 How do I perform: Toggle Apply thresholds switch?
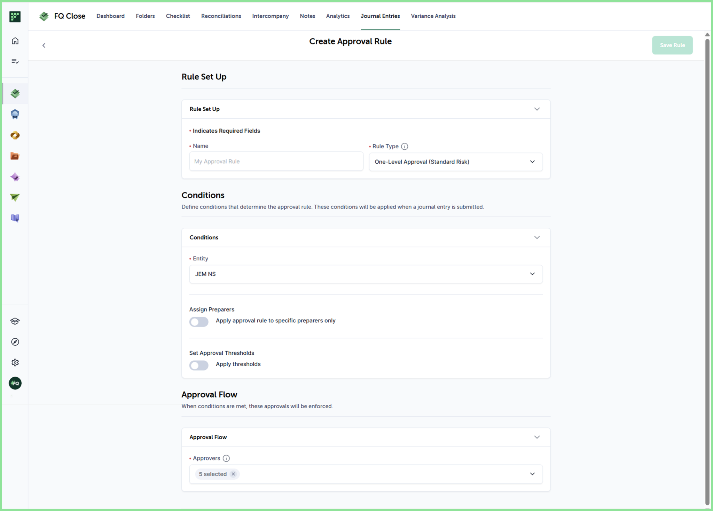pyautogui.click(x=199, y=365)
